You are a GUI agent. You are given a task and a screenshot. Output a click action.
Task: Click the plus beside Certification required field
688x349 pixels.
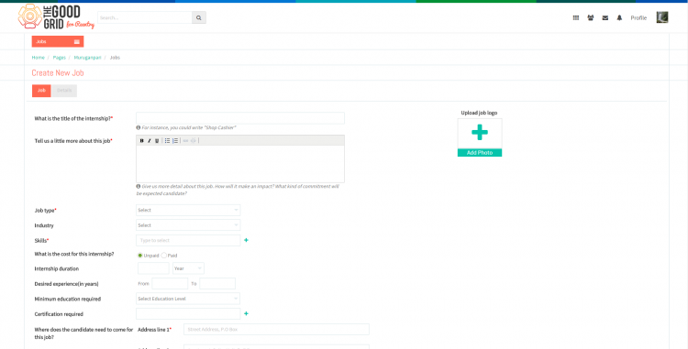pyautogui.click(x=246, y=313)
